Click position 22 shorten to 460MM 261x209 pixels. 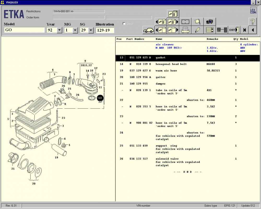[188, 100]
